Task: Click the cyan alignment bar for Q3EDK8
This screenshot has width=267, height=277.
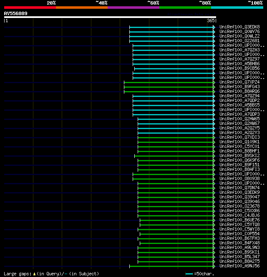Action: tap(171, 27)
